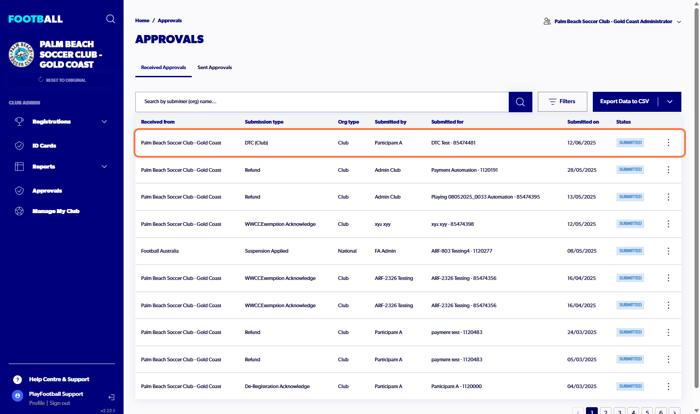This screenshot has height=414, width=700.
Task: Click the next page arrow in pagination
Action: [x=675, y=411]
